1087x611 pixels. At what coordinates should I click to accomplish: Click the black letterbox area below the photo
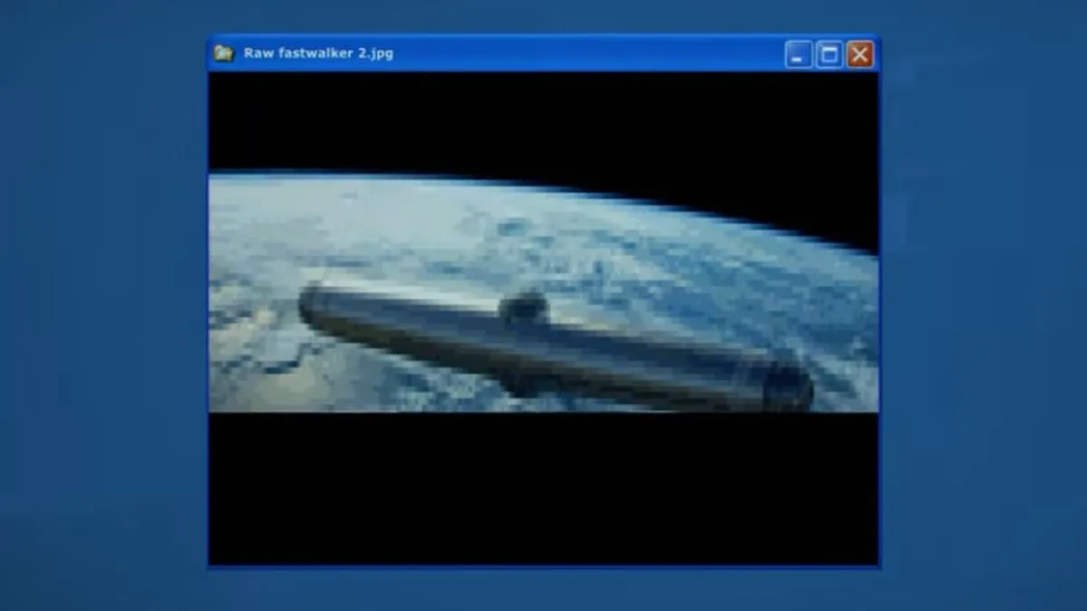click(x=543, y=489)
